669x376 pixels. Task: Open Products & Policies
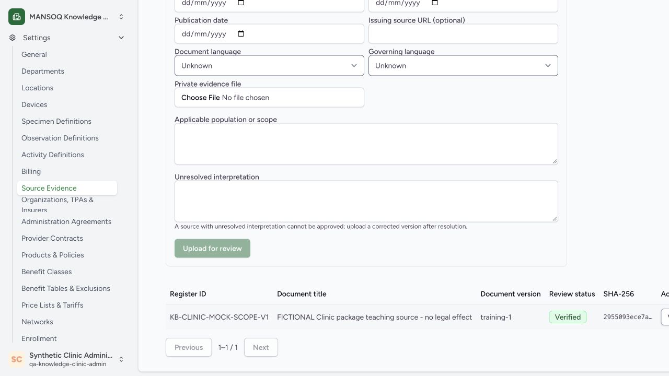(53, 255)
